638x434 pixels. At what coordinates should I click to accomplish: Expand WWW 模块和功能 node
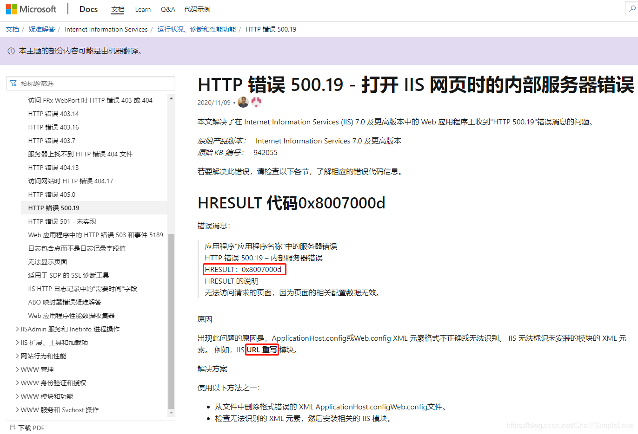point(17,396)
